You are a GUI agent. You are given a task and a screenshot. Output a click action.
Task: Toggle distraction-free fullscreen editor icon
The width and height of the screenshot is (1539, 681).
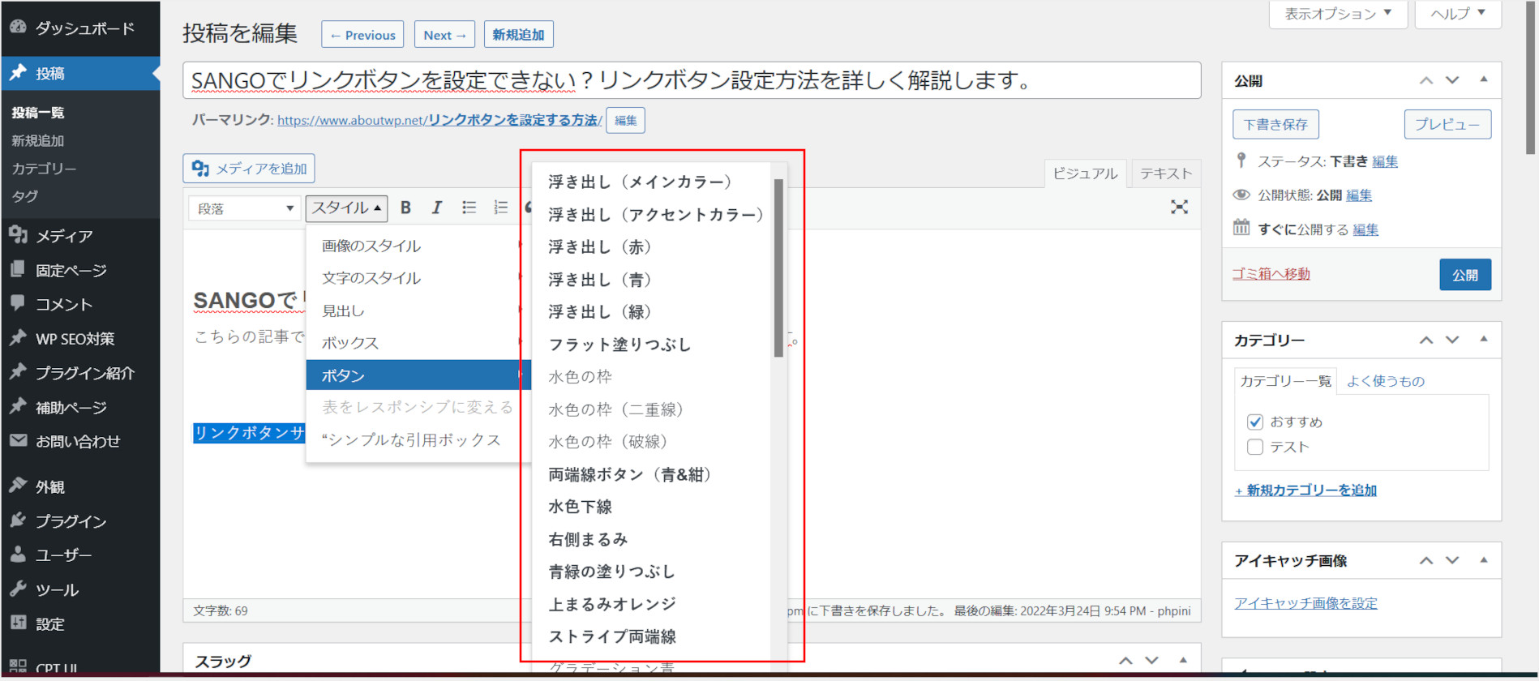[1179, 208]
